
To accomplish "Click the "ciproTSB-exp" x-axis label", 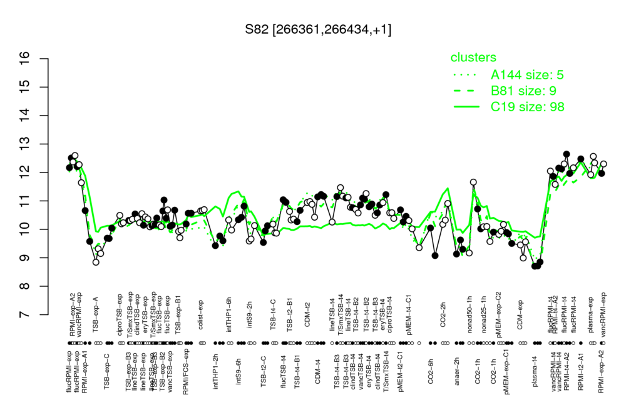I will 120,316.
